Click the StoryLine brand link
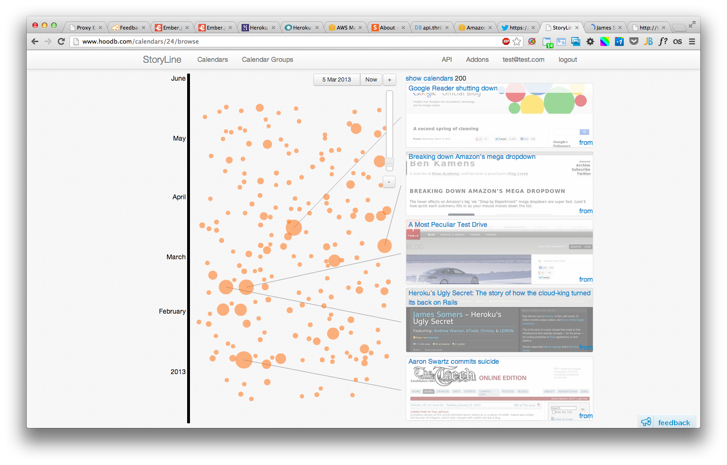Viewport: 727px width, 465px height. tap(162, 60)
